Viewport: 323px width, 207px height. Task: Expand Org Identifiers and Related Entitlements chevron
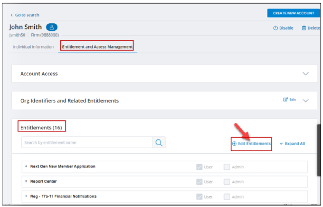306,101
